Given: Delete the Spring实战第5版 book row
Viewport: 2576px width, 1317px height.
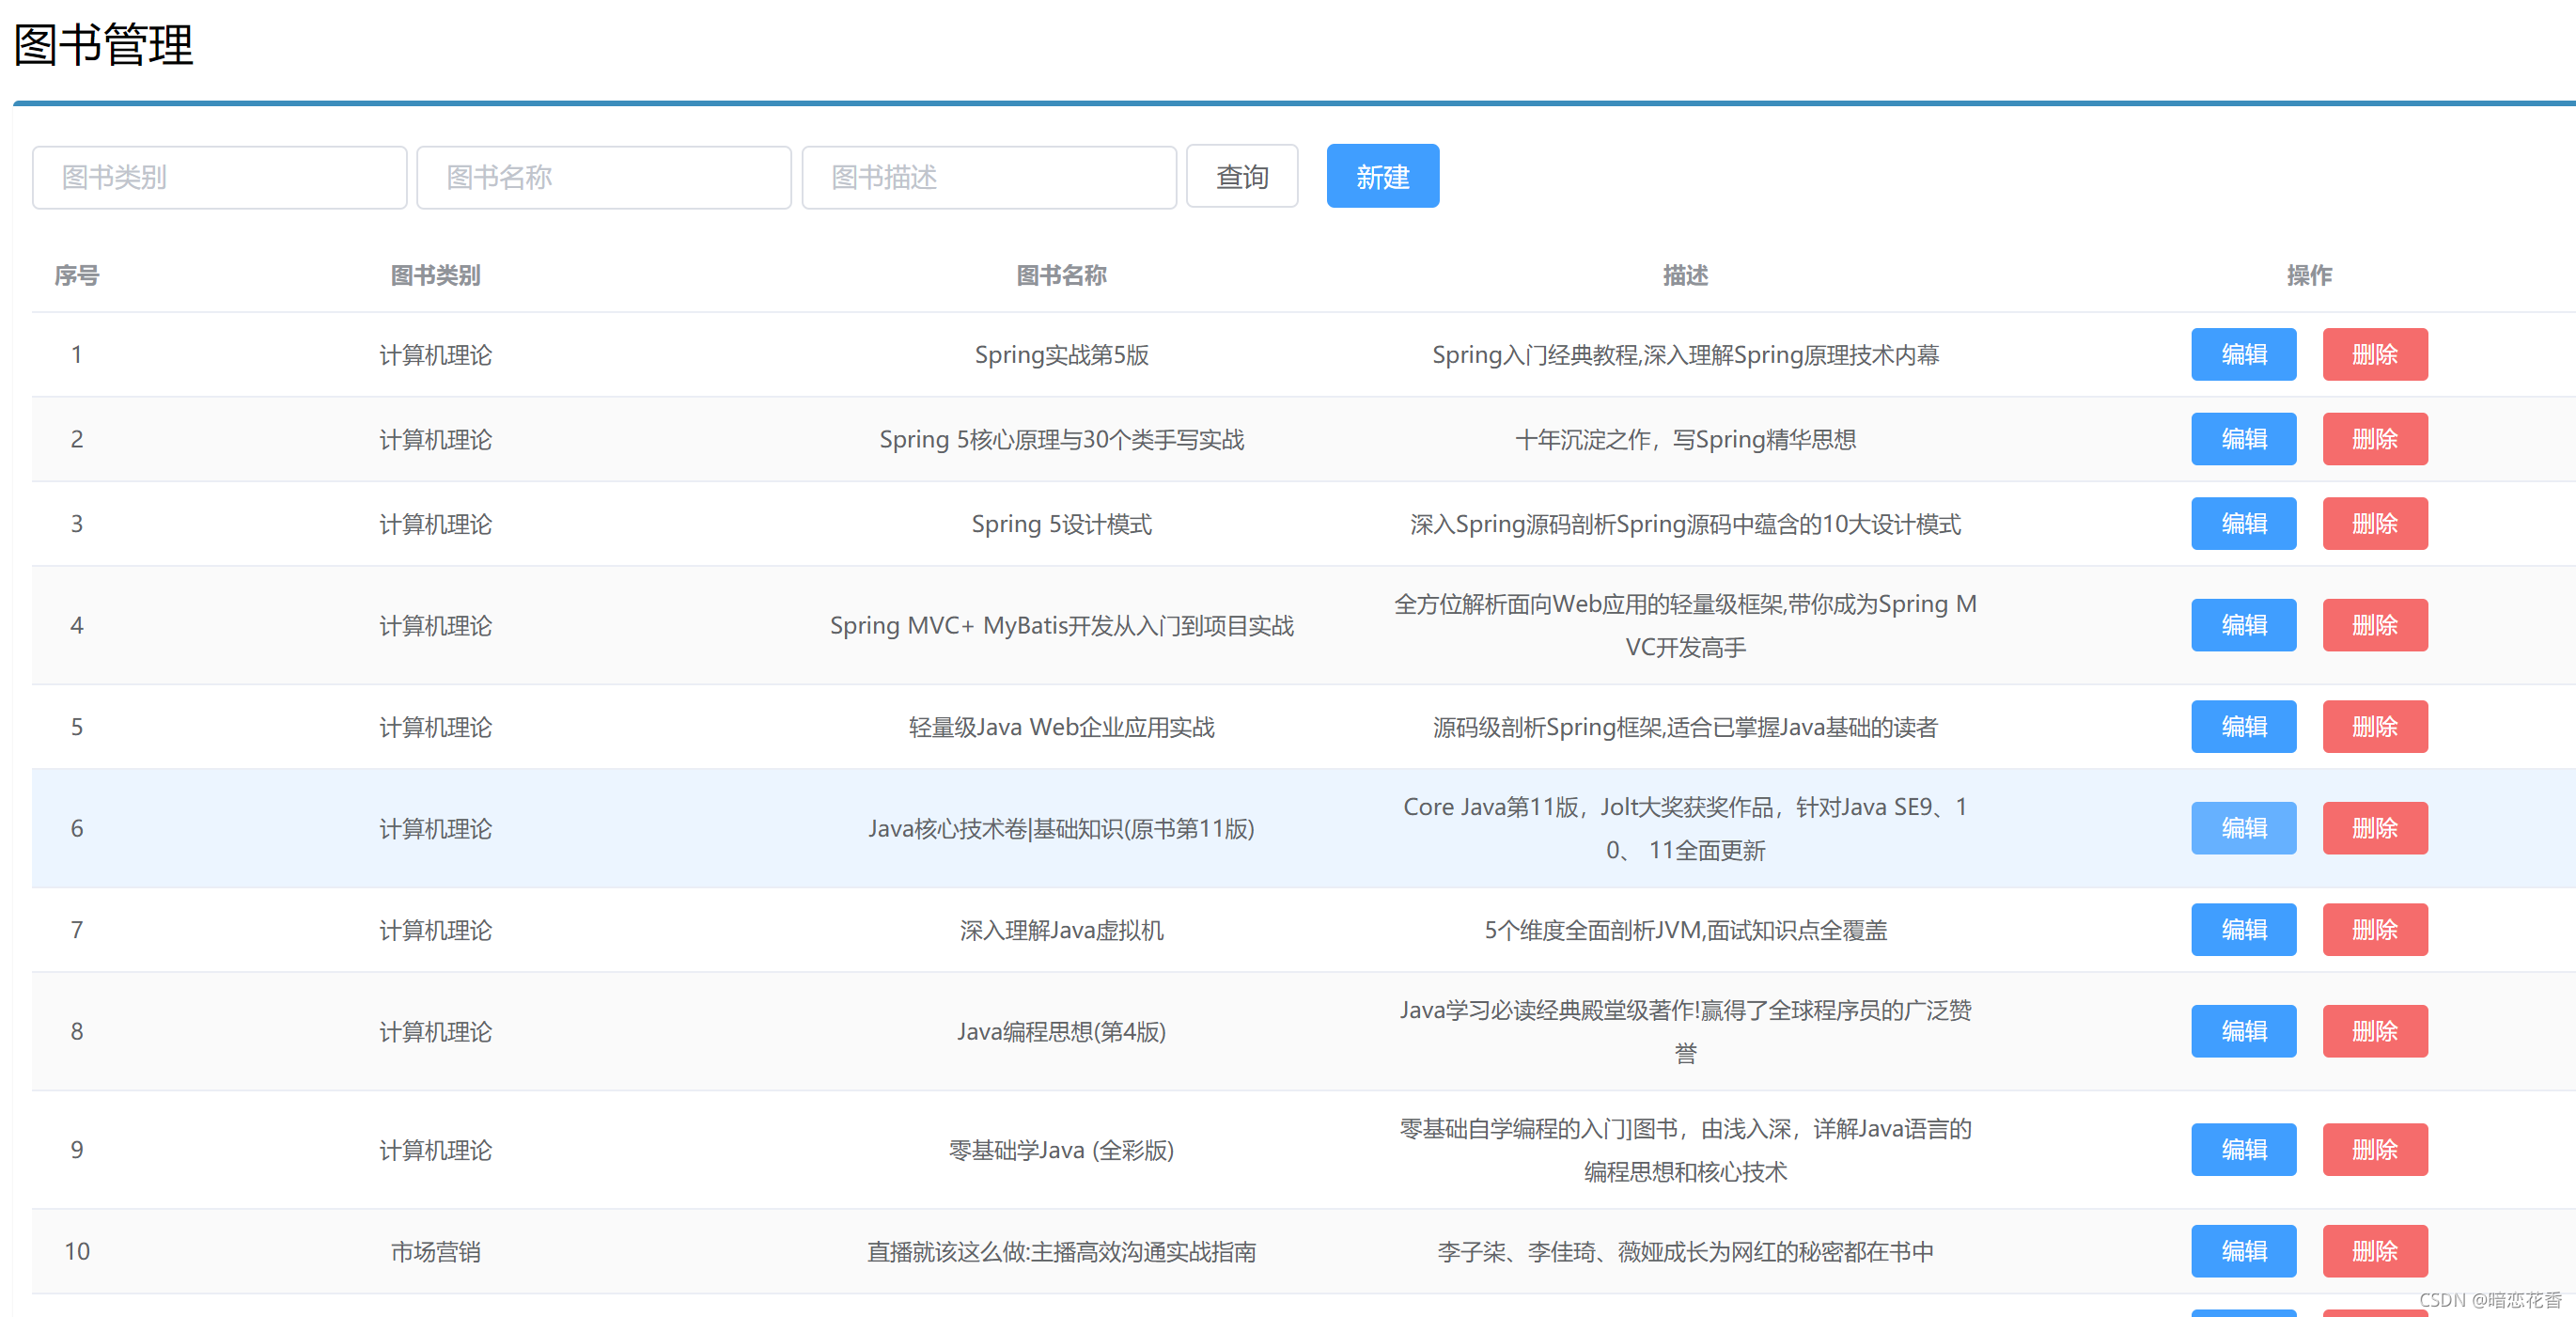Looking at the screenshot, I should click(x=2374, y=354).
